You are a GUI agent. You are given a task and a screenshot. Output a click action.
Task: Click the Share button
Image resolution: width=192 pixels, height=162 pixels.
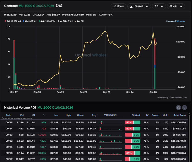(118, 6)
